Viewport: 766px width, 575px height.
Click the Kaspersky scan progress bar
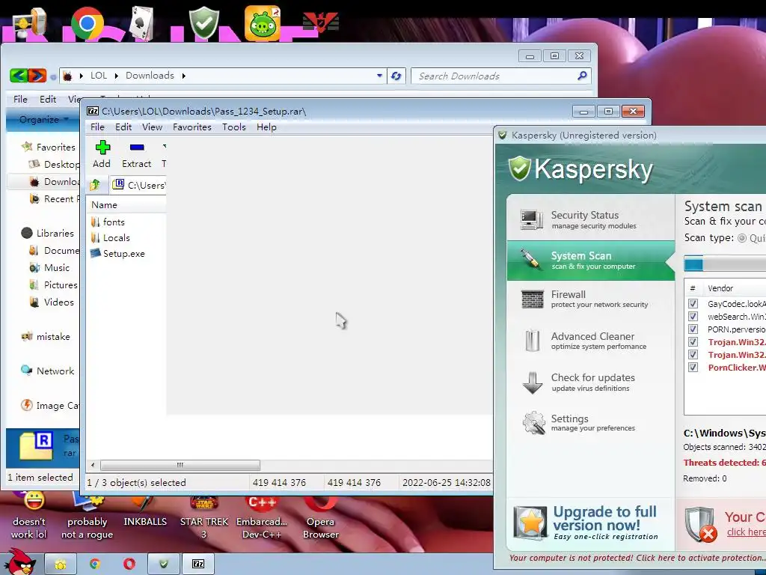[x=725, y=264]
